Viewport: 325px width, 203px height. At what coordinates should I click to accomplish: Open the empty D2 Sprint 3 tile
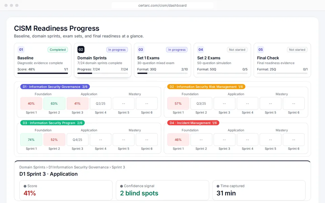point(224,104)
